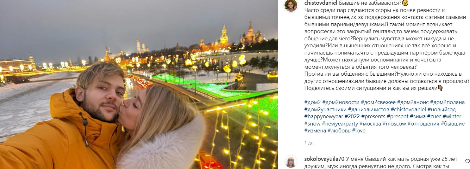
Task: Open the #дом2 hashtag
Action: (x=312, y=102)
